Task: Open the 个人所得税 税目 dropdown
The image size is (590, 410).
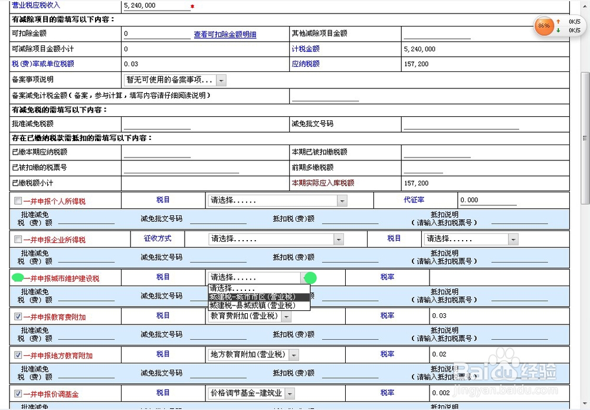Action: click(277, 201)
